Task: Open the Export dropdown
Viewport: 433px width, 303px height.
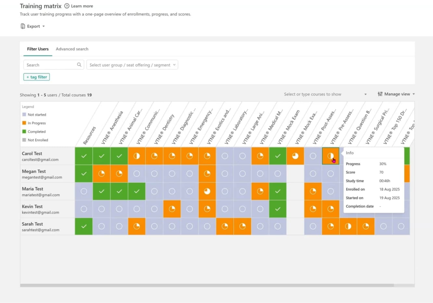Action: [43, 26]
